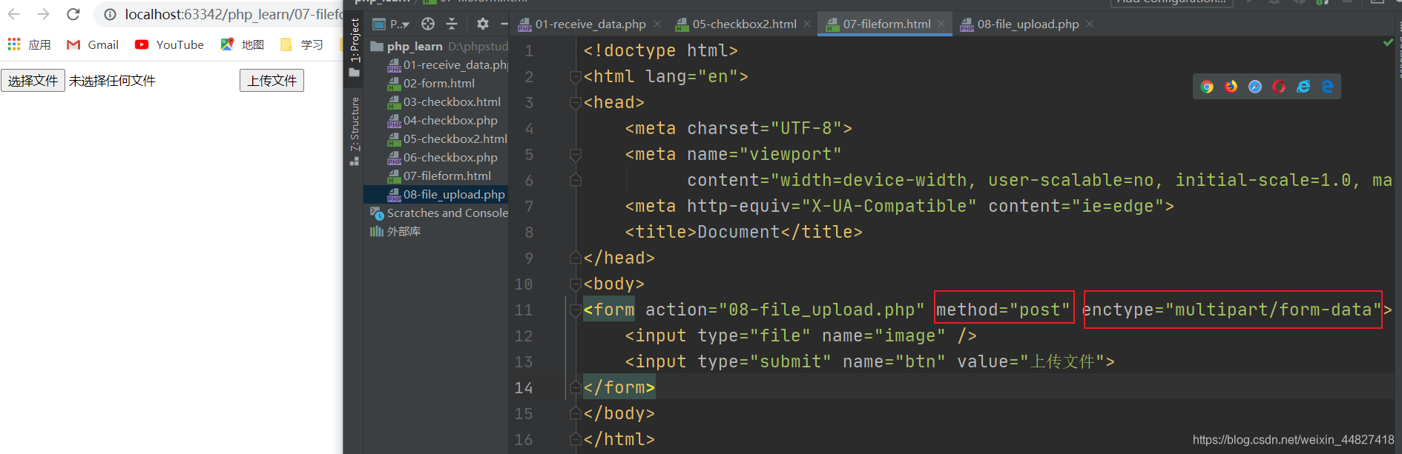Close the 05-checkbox2.html tab
The image size is (1402, 454).
(x=807, y=24)
